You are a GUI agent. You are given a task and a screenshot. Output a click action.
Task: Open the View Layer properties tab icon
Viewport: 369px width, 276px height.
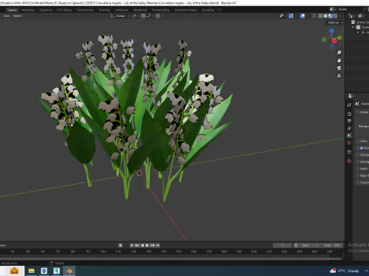point(349,128)
